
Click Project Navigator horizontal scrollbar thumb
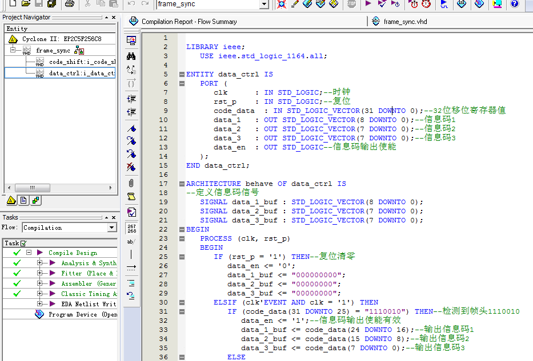[33, 188]
